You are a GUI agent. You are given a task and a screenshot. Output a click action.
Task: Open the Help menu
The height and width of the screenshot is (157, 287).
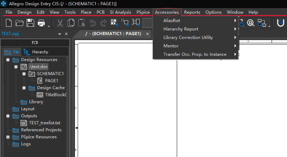click(253, 12)
